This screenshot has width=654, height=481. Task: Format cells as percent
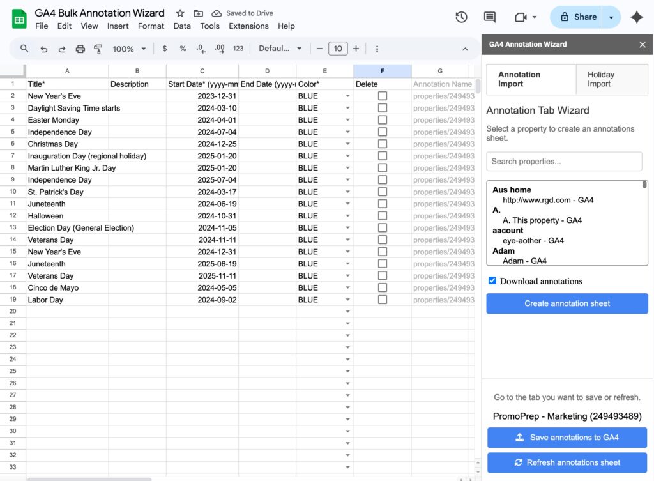(x=183, y=49)
